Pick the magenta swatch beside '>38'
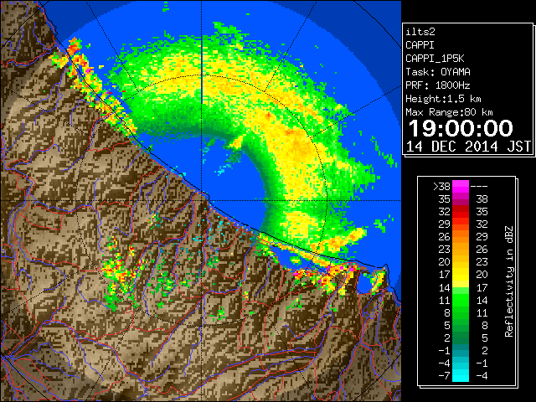The height and width of the screenshot is (402, 536). (461, 187)
